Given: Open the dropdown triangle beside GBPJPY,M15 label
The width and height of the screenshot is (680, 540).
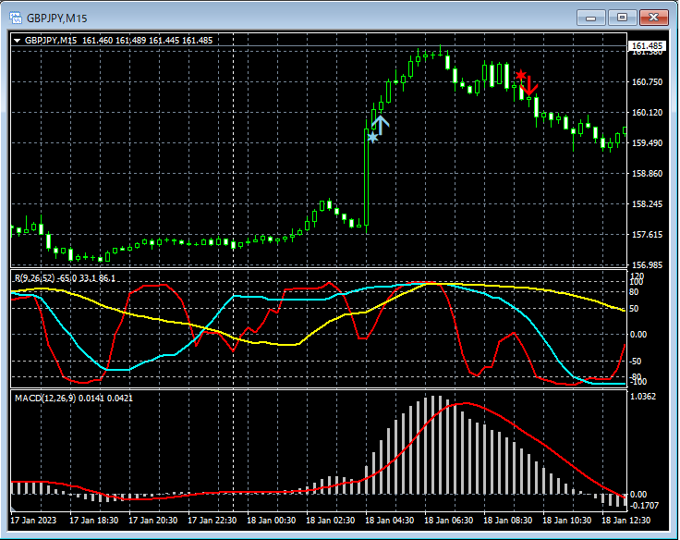Looking at the screenshot, I should [18, 40].
